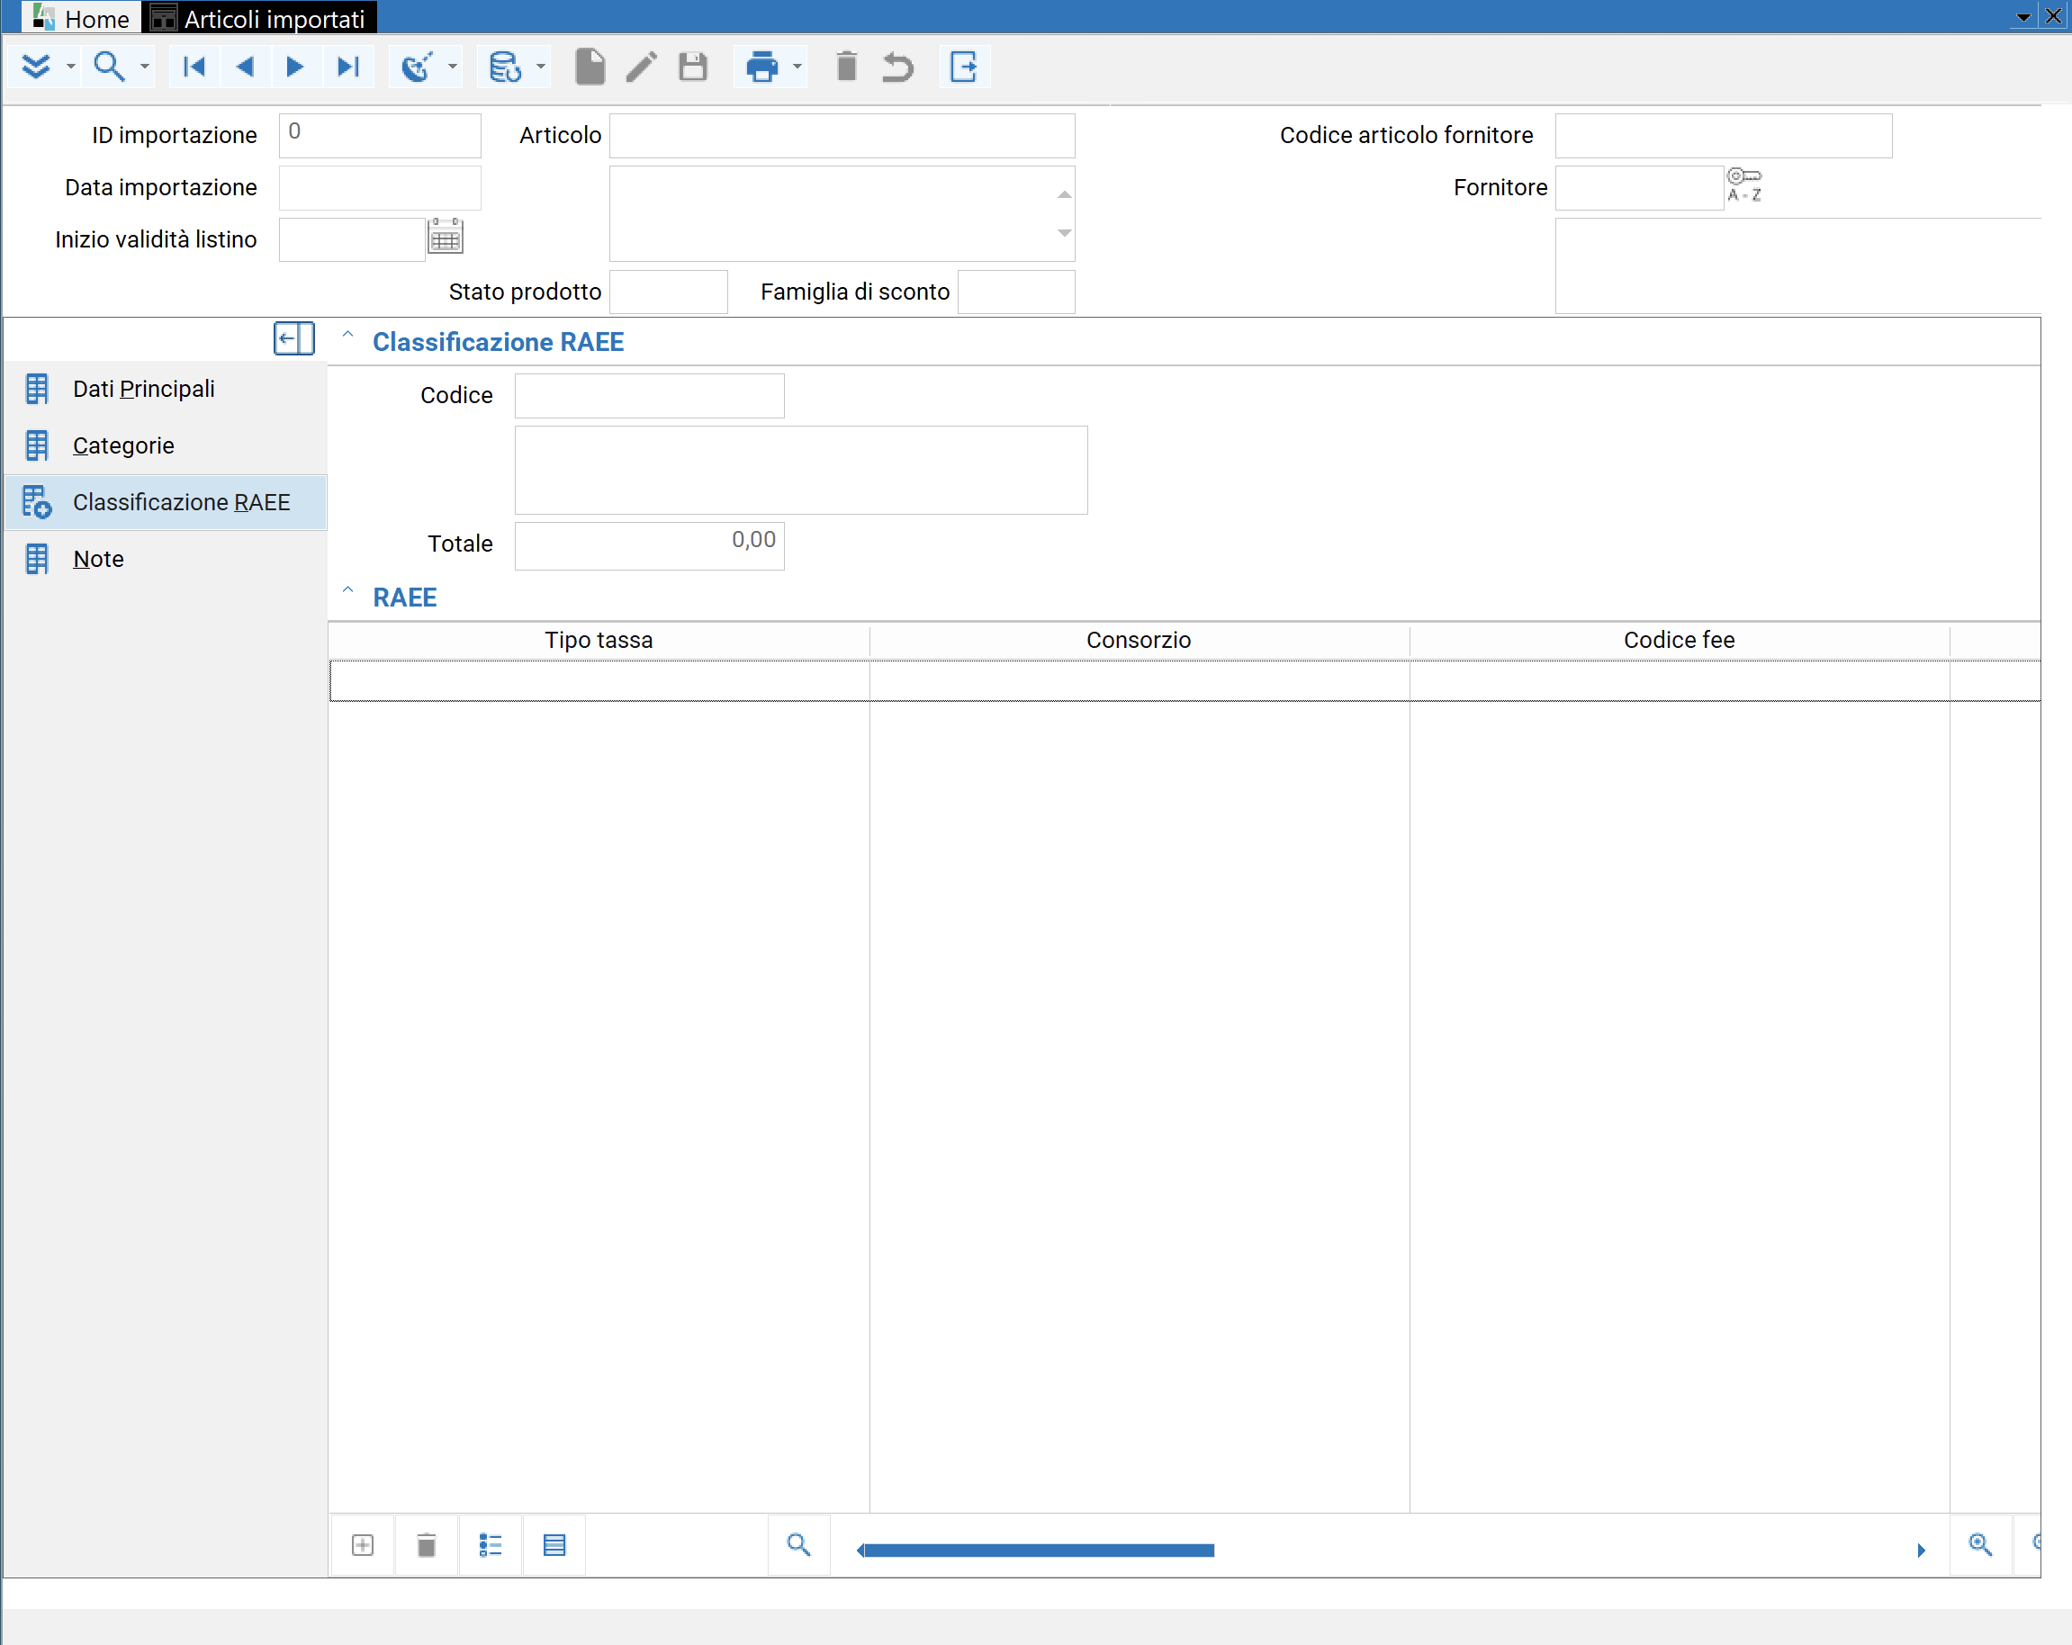Click the Fornitore code field
The width and height of the screenshot is (2072, 1645).
click(x=1640, y=187)
